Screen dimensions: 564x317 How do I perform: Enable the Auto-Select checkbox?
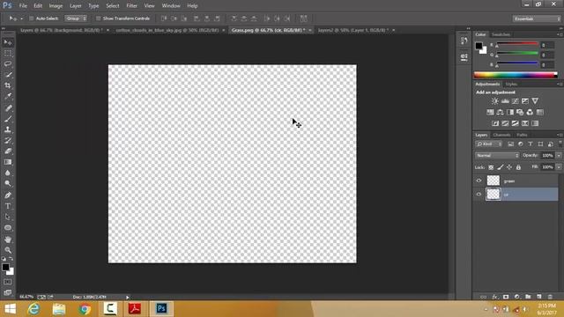(32, 18)
